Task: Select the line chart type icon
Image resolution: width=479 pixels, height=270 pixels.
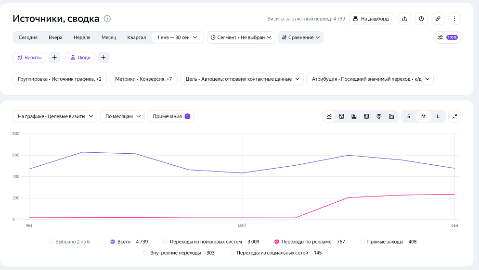Action: [329, 116]
